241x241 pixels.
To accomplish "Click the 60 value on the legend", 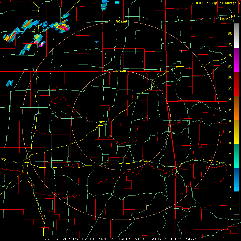I will [230, 77].
